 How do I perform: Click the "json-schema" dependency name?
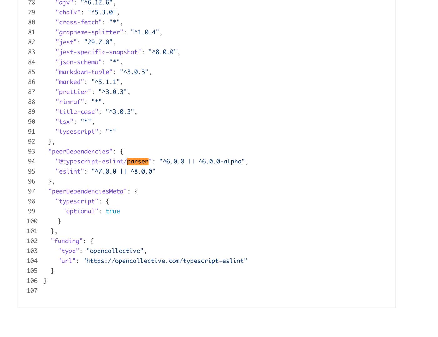coord(79,62)
